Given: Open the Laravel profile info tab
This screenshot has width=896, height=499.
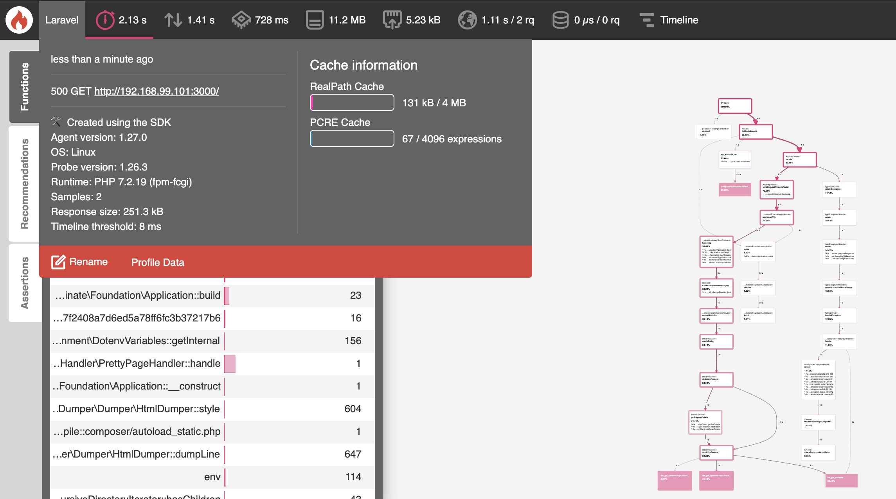Looking at the screenshot, I should click(x=62, y=20).
